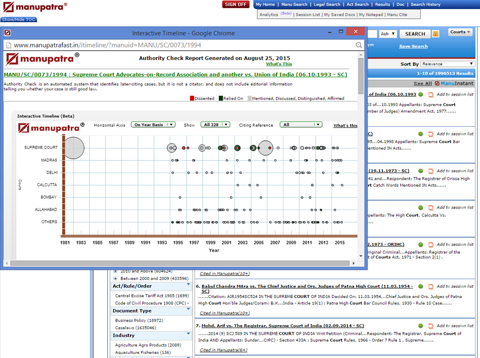Open the Manu Cite submenu item
Screen dimensions: 480x358
(397, 15)
